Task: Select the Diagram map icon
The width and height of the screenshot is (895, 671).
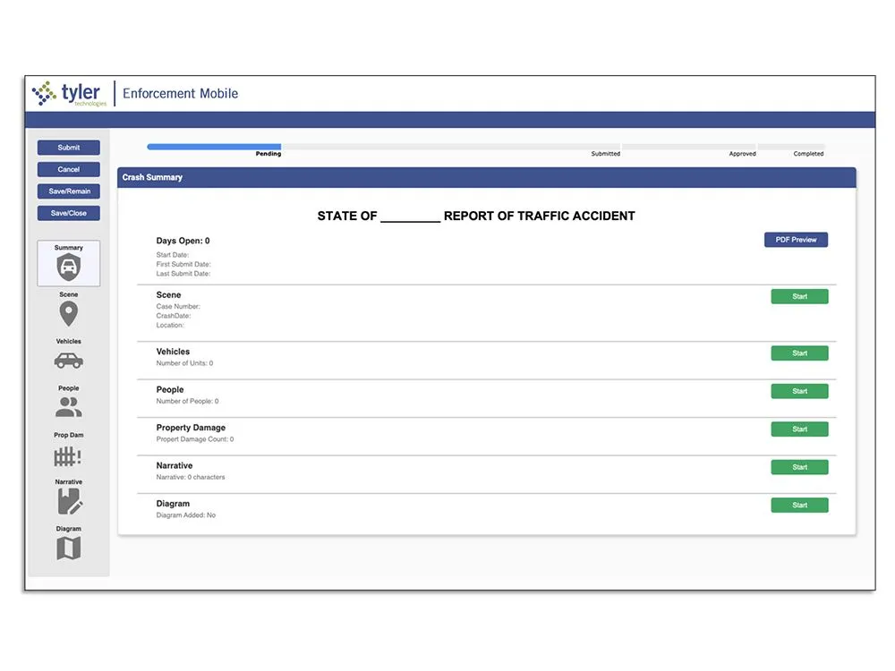Action: pyautogui.click(x=68, y=549)
